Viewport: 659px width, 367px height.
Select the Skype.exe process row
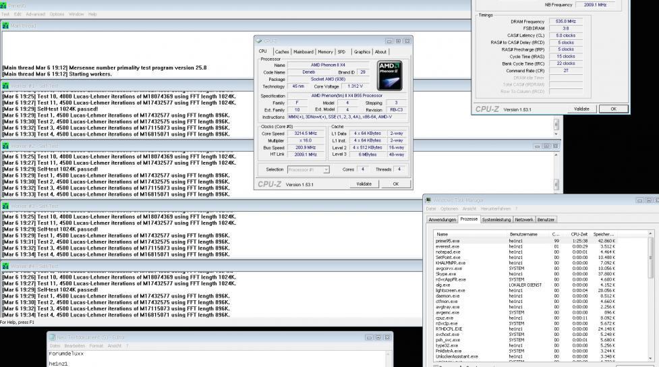pos(525,274)
